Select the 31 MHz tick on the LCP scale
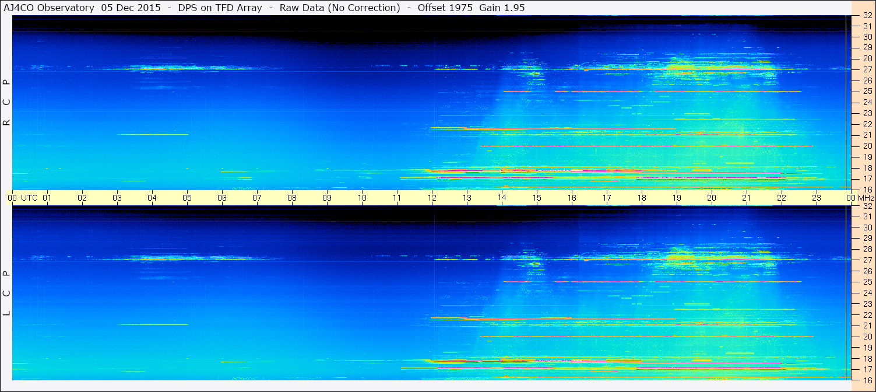 867,216
